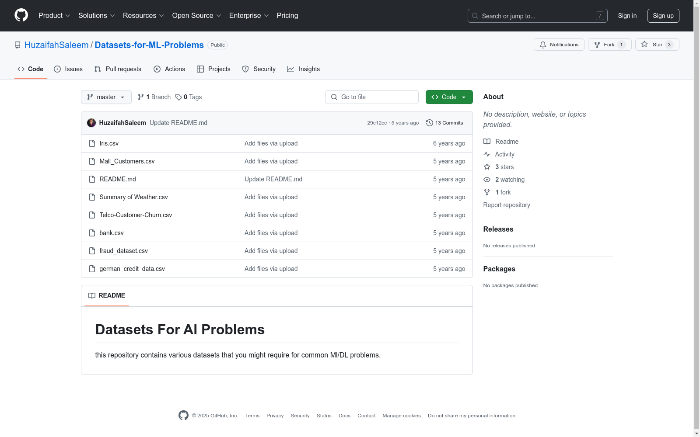Screen dimensions: 700x437
Task: Open the green Code dropdown button
Action: pyautogui.click(x=449, y=97)
